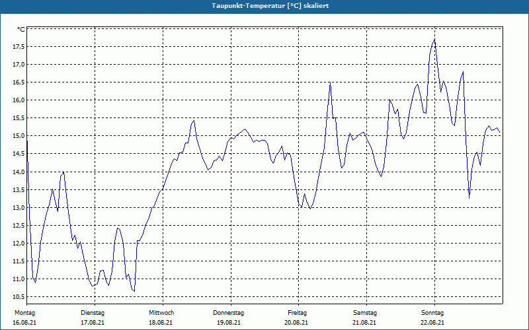
Task: Click the 14,0 y-axis label
Action: point(19,172)
